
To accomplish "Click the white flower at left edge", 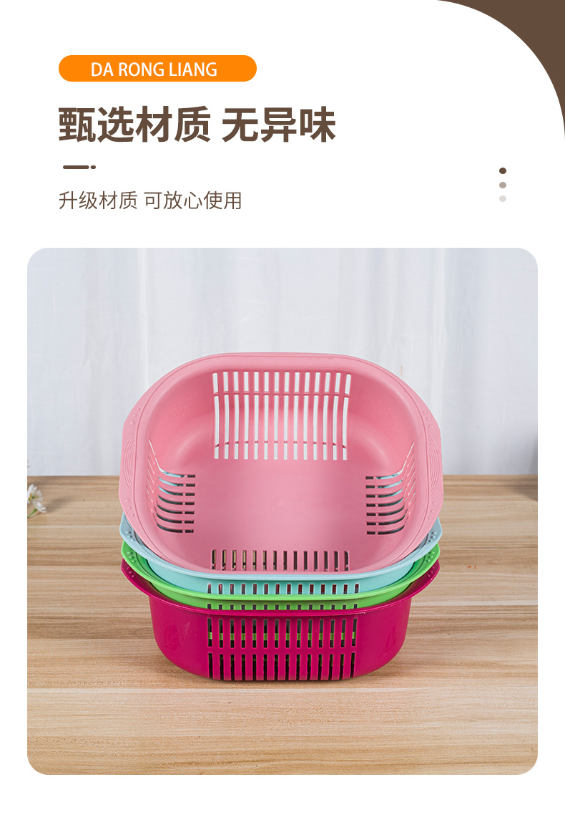I will tap(35, 501).
